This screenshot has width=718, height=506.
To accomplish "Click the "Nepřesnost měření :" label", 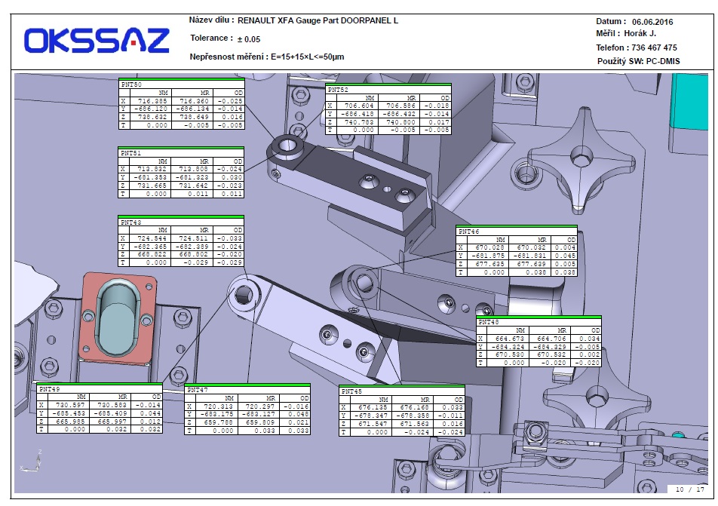I will pos(229,57).
